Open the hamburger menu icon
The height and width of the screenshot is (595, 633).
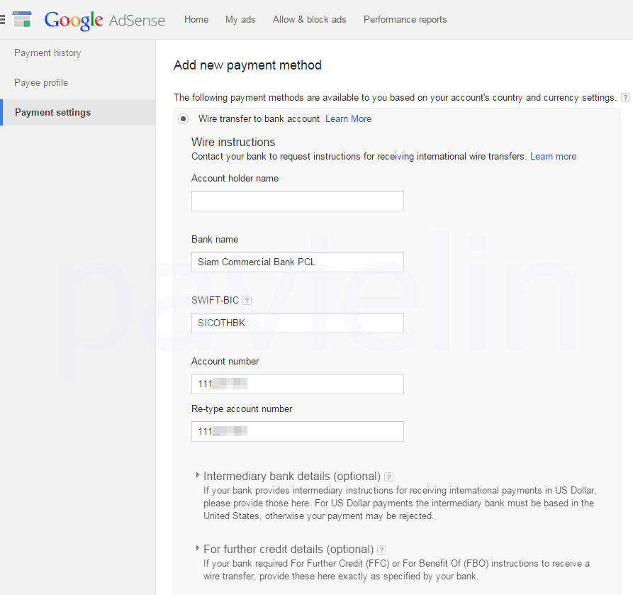4,19
